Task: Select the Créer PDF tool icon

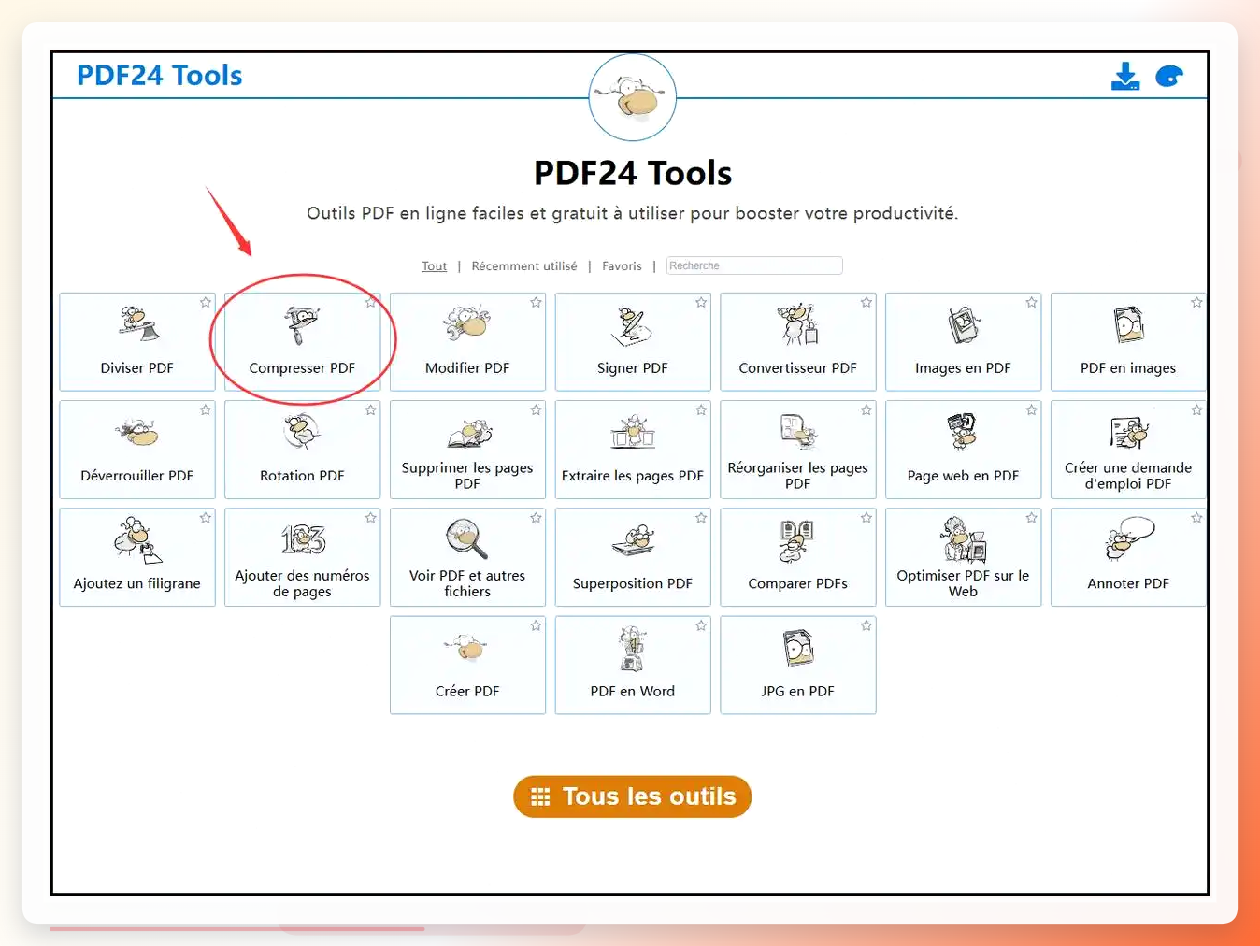Action: 467,648
